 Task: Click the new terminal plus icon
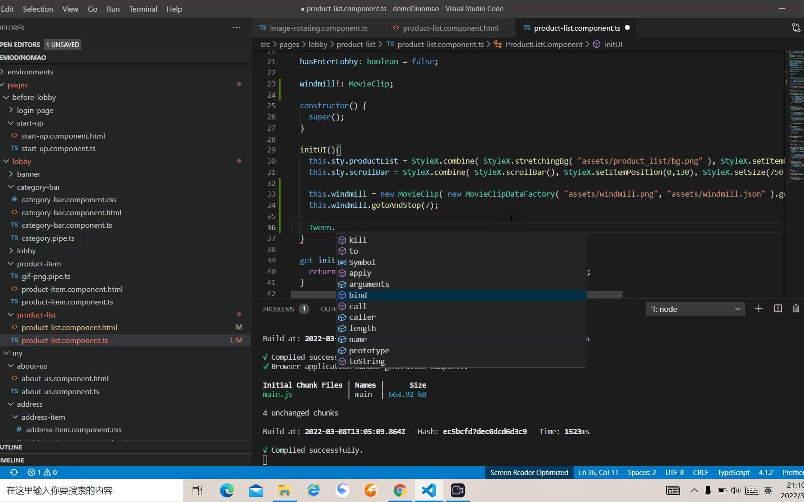[x=758, y=309]
